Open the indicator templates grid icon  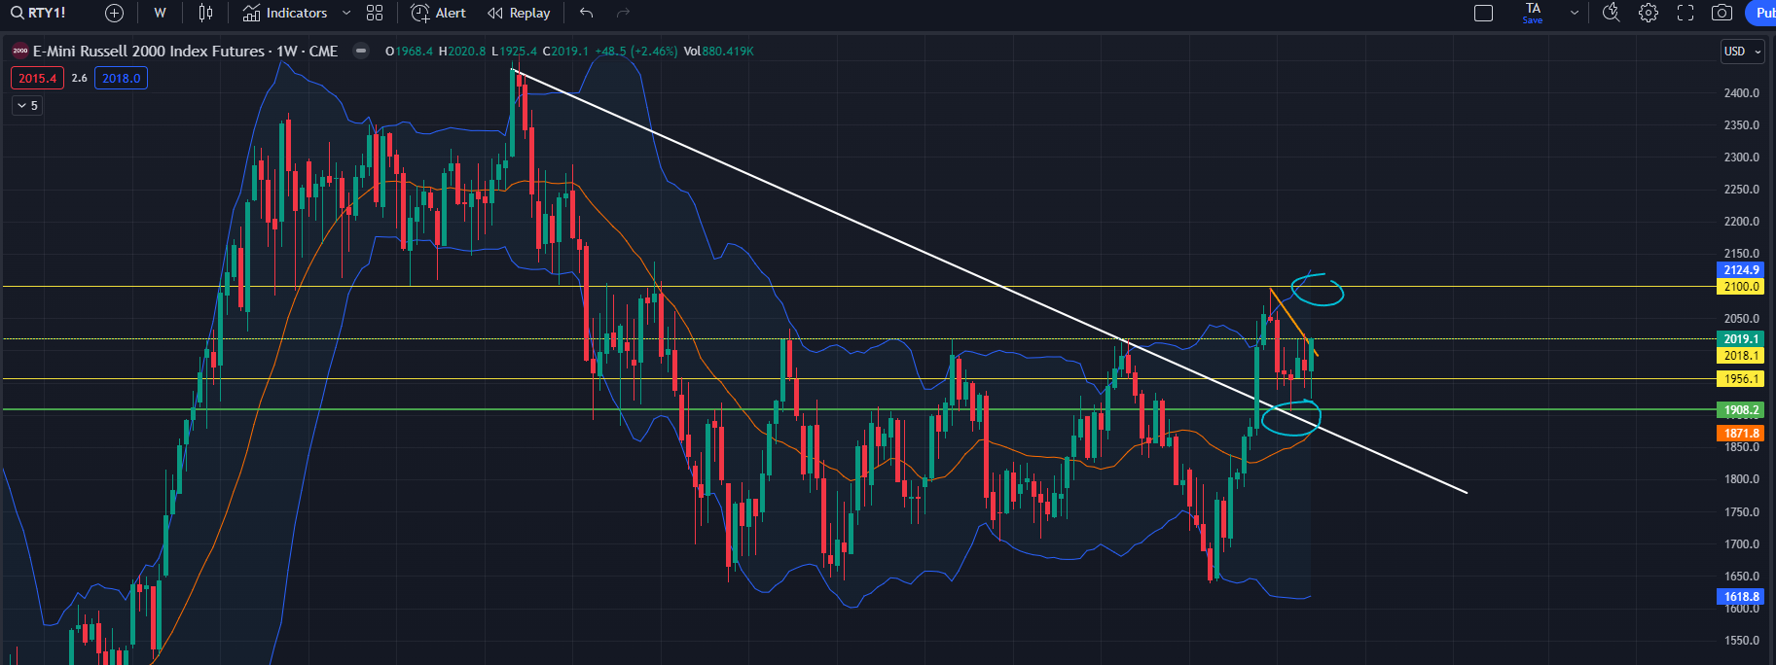375,13
